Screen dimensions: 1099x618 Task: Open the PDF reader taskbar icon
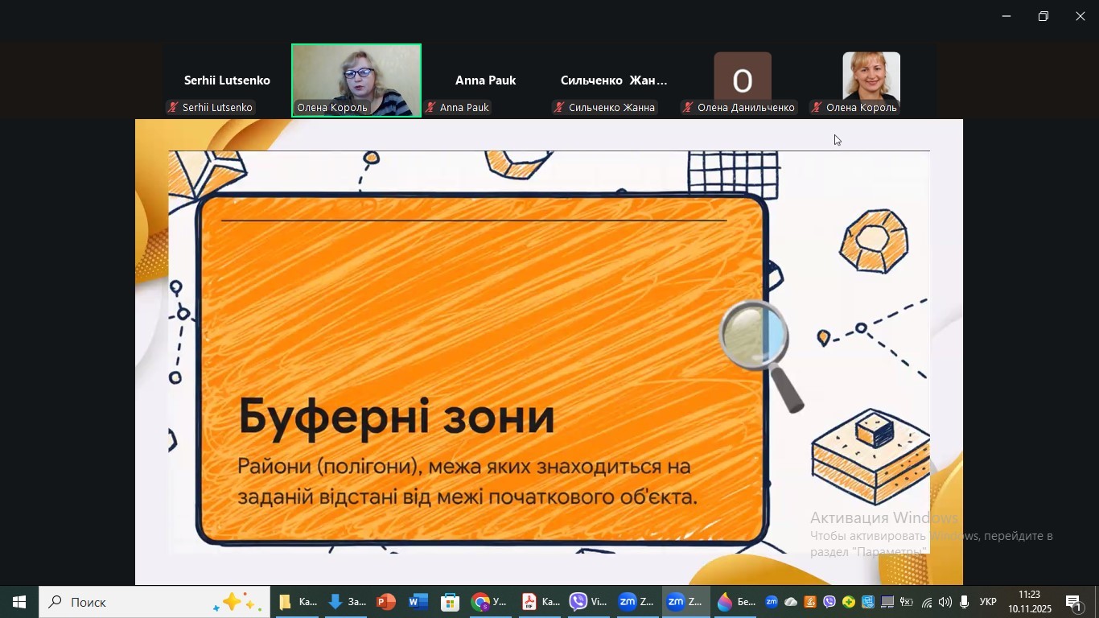coord(539,602)
